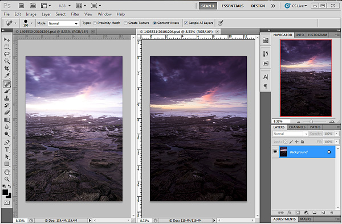Select the Quick Selection tool
Screen dimensions: 342x224
[7, 61]
